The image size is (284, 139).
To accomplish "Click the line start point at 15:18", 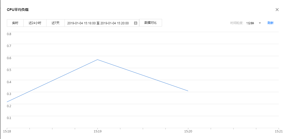I will point(7,102).
